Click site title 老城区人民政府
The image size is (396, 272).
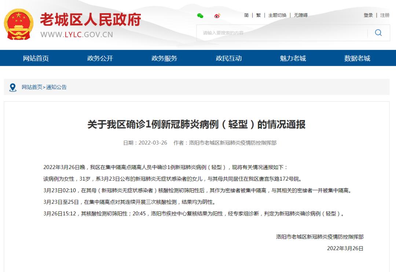point(91,20)
